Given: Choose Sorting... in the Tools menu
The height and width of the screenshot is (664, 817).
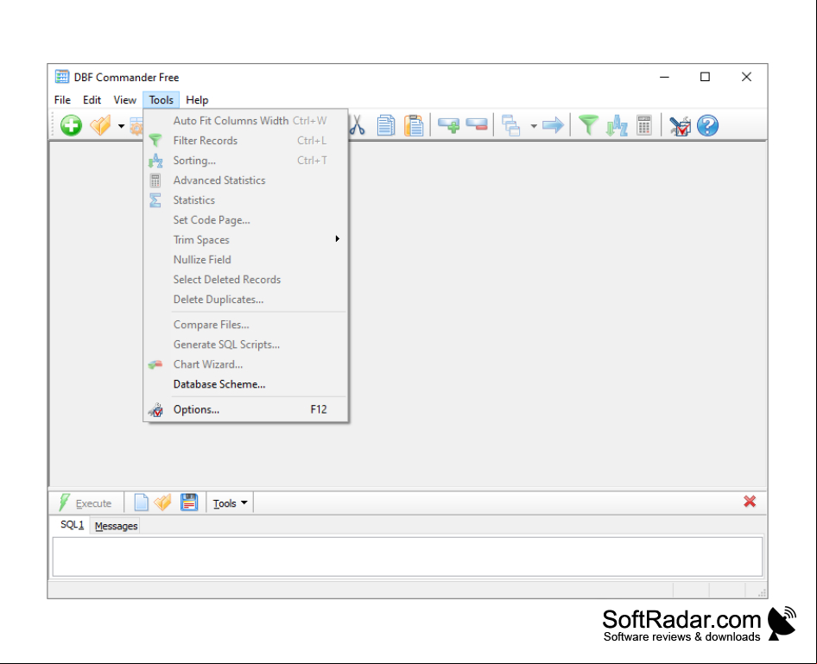Looking at the screenshot, I should (x=245, y=161).
